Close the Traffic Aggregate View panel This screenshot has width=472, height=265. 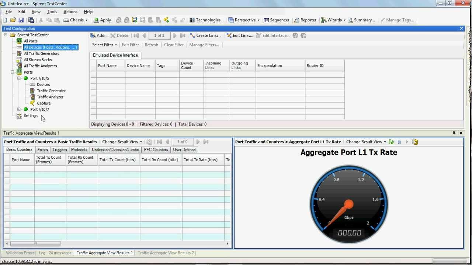(461, 133)
